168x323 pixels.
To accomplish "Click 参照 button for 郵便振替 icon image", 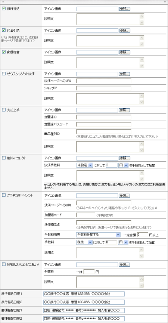I will 125,52.
